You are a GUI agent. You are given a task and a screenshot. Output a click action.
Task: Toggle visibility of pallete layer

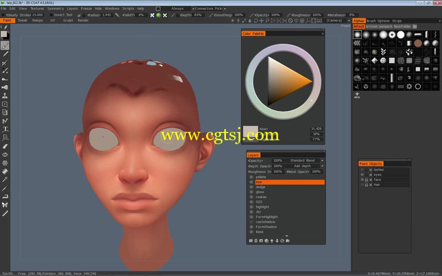click(x=251, y=177)
